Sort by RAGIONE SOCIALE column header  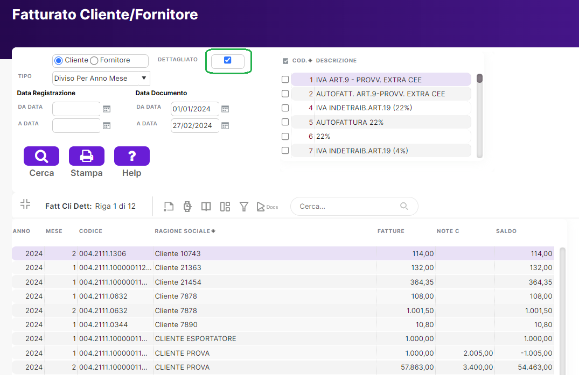(x=185, y=231)
